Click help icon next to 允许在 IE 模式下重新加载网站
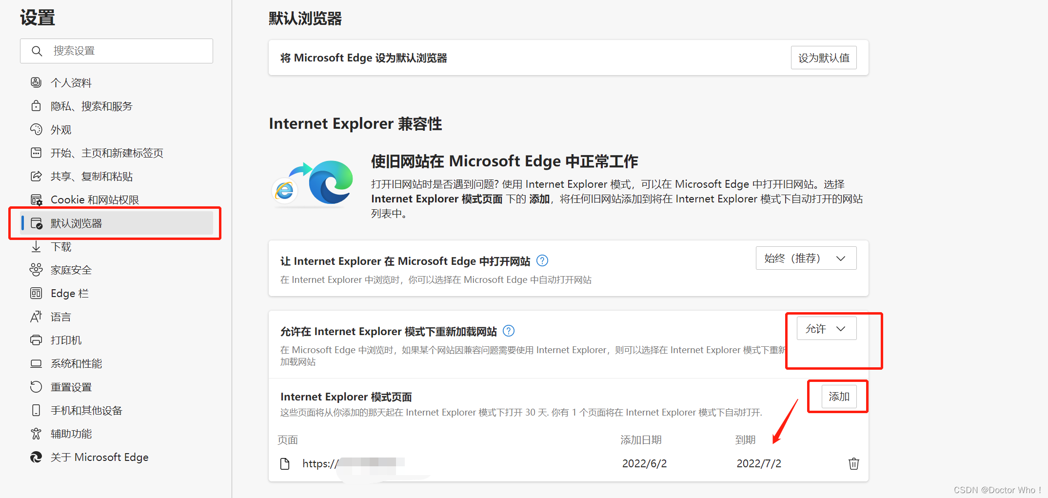 (x=509, y=331)
